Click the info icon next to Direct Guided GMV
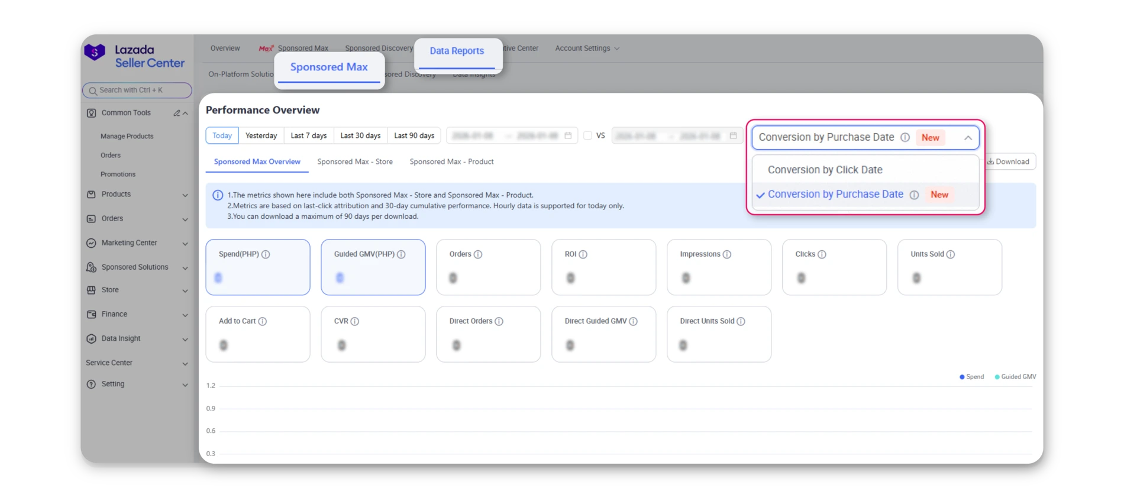 (x=633, y=322)
